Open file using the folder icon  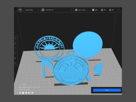point(20,10)
